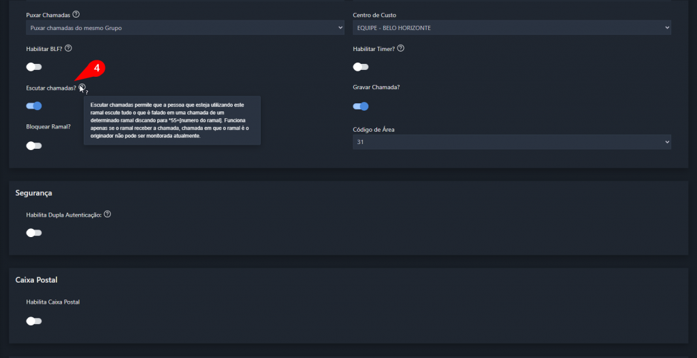Show help for Habilitar BLF
The height and width of the screenshot is (358, 697).
click(68, 48)
